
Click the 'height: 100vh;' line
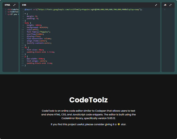(34, 25)
